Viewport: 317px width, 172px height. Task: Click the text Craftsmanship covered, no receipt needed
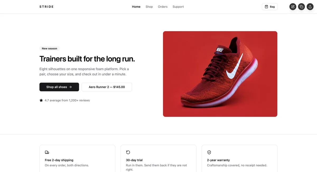coord(237,165)
